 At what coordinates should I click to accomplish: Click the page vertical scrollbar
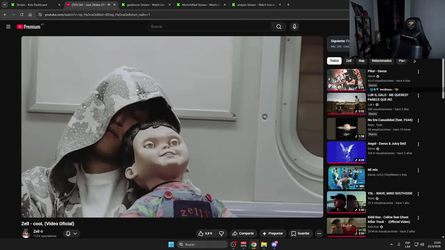point(443,78)
